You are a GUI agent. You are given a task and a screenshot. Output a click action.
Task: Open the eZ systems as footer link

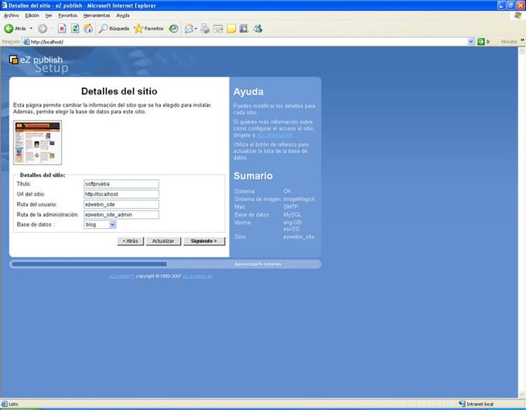click(x=197, y=276)
